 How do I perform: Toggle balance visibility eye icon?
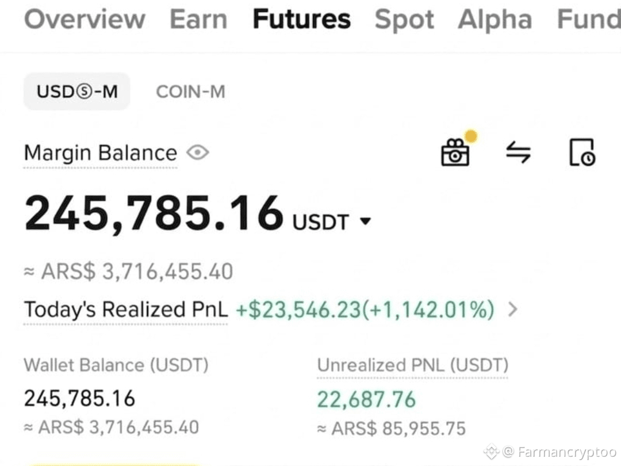[x=198, y=152]
